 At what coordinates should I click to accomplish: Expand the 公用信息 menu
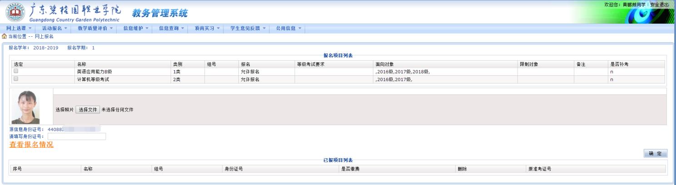(289, 29)
